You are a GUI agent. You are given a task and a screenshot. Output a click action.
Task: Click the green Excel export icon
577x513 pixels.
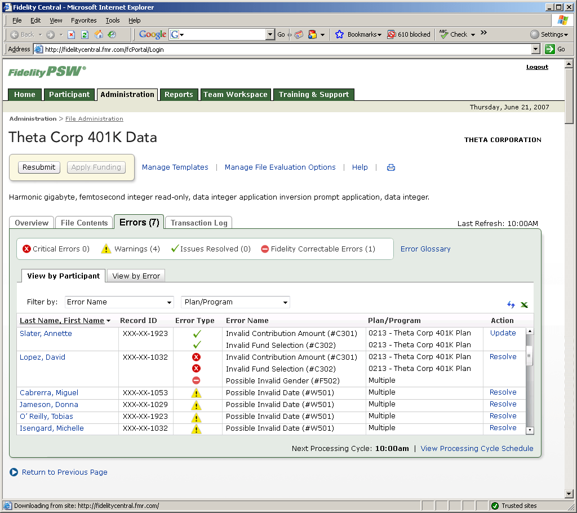[524, 304]
